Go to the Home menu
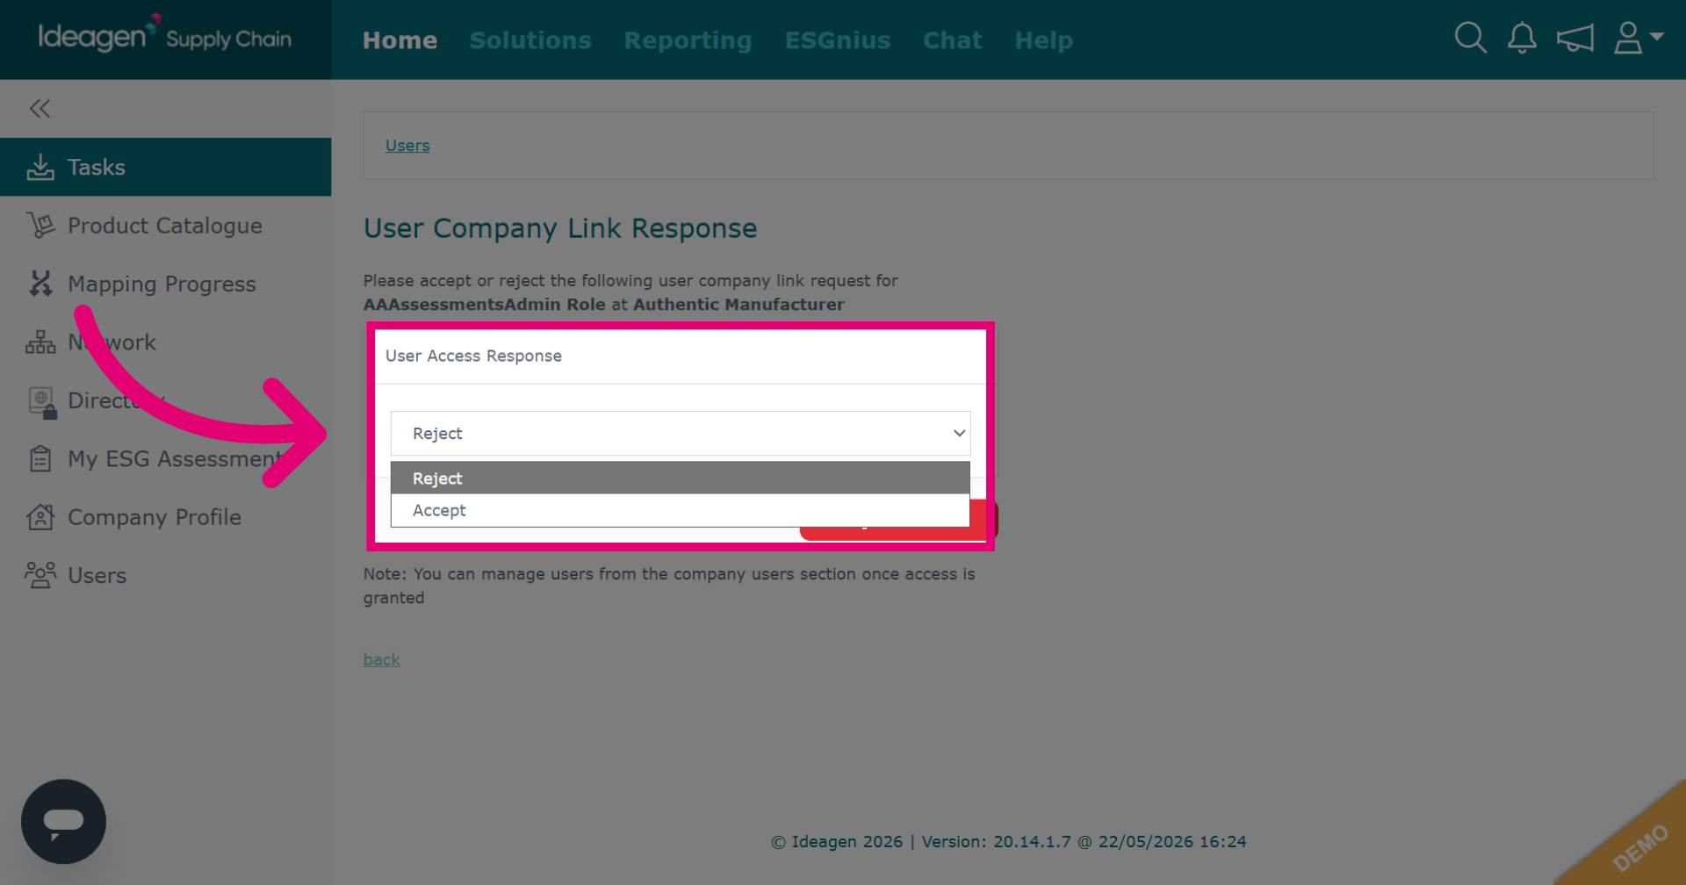Viewport: 1686px width, 885px height. click(400, 40)
